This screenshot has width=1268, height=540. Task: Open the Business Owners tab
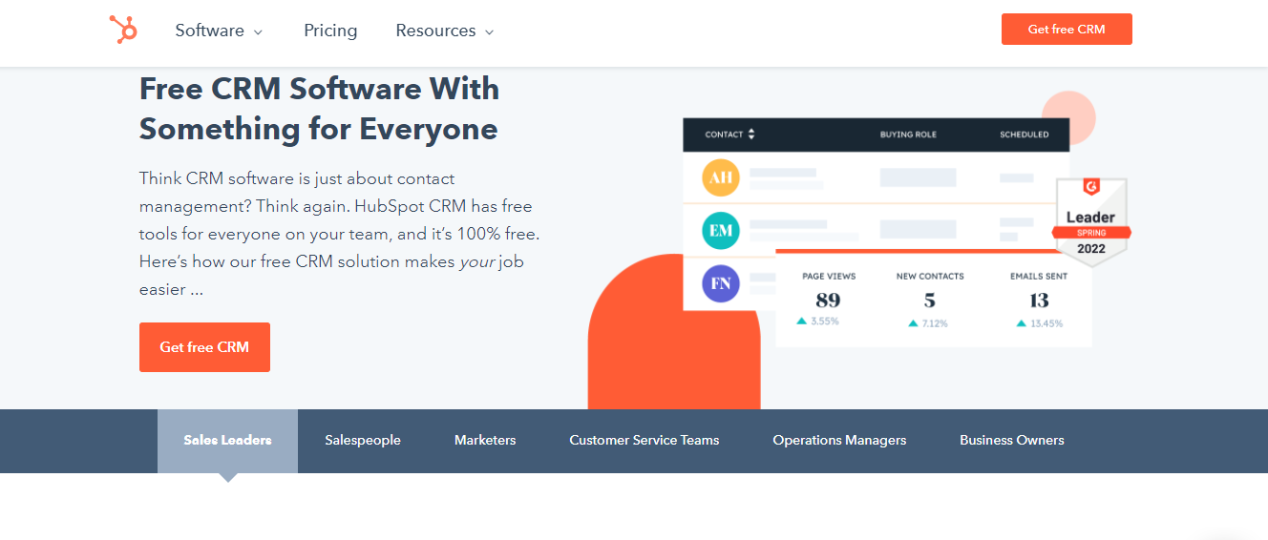tap(1012, 441)
